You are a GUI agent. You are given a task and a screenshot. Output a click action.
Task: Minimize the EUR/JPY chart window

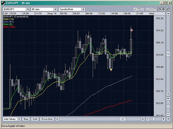pos(161,3)
